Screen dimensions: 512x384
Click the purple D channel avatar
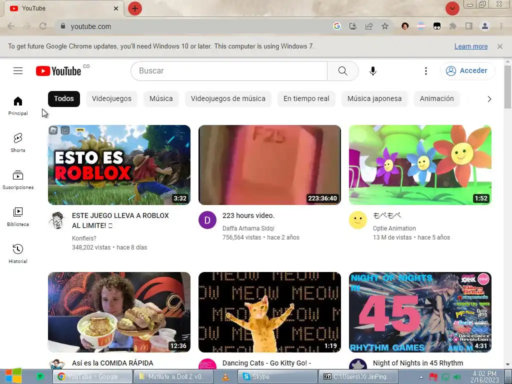[x=207, y=220]
